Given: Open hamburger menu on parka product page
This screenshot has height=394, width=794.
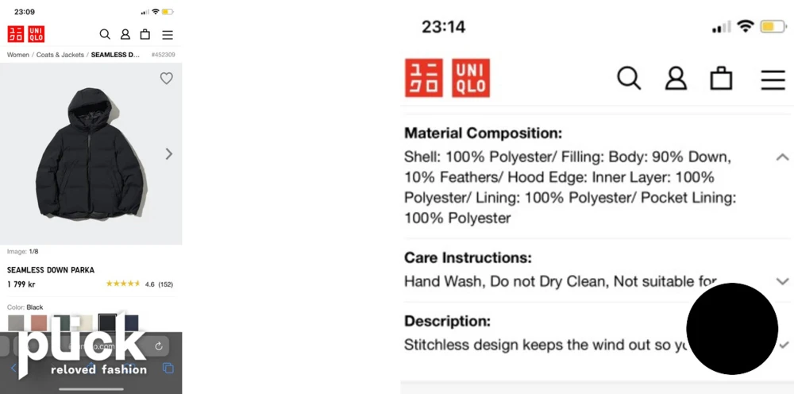Looking at the screenshot, I should tap(168, 34).
